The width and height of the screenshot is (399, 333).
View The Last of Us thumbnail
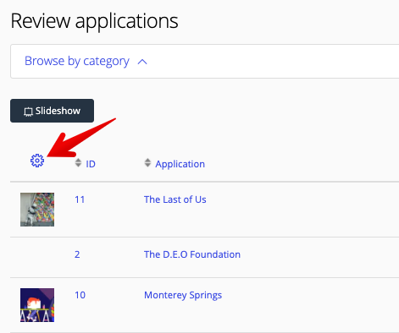[x=37, y=210]
